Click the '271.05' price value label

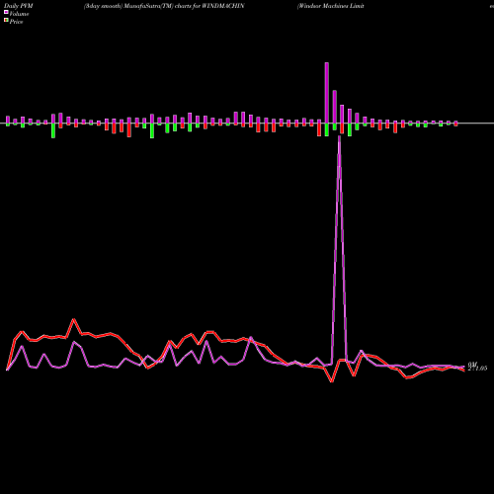[x=477, y=369]
